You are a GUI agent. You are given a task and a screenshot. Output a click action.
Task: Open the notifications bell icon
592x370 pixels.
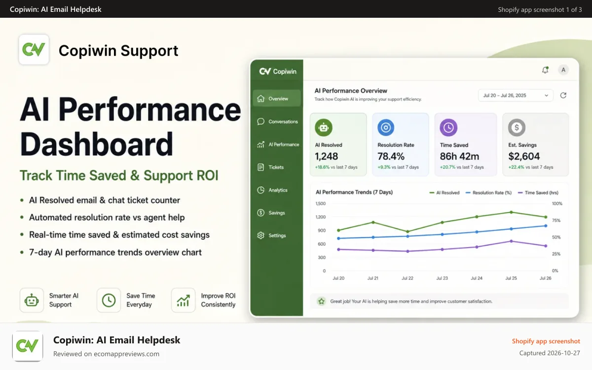coord(545,70)
